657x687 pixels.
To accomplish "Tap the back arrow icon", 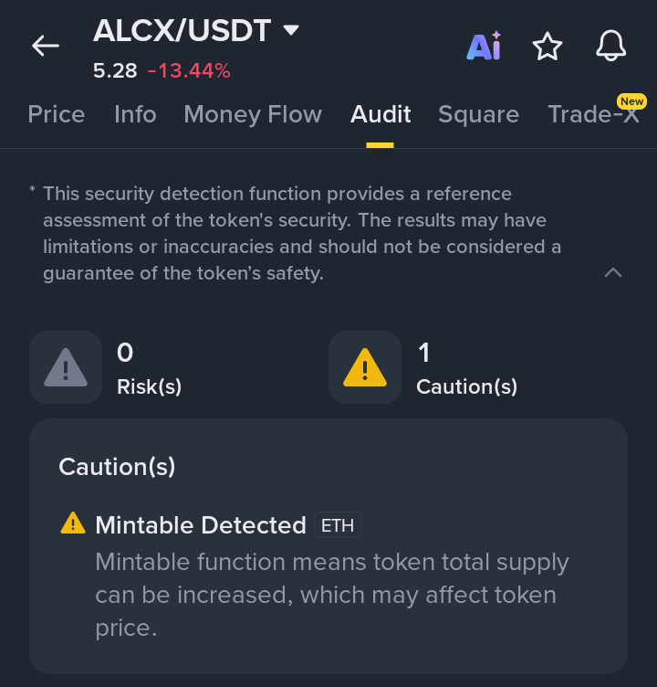I will click(45, 46).
